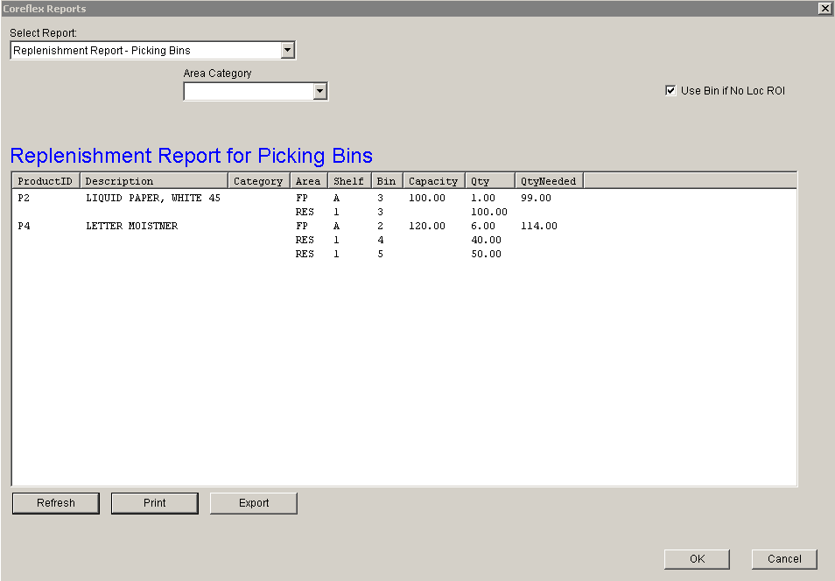This screenshot has width=835, height=581.
Task: Click the Area column header
Action: coord(309,181)
